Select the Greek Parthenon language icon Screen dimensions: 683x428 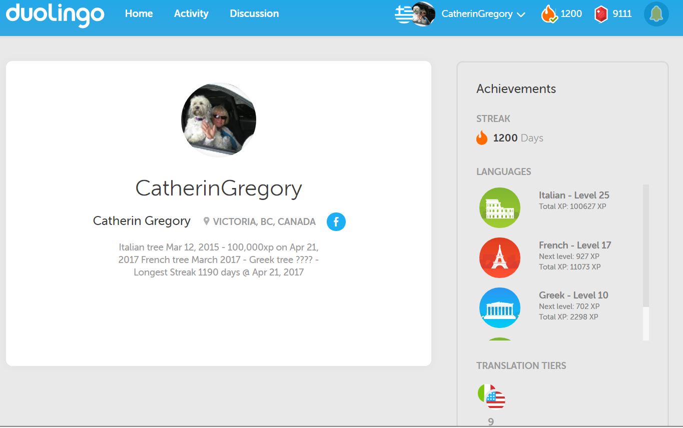499,307
